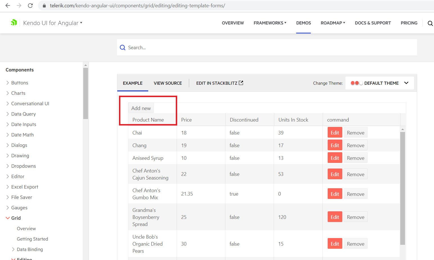Click the browser forward arrow
This screenshot has height=260, width=434.
point(19,6)
